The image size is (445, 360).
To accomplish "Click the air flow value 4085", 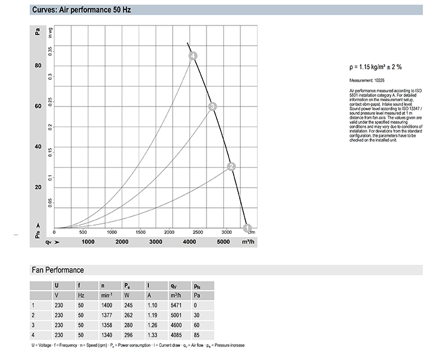I will coord(176,335).
